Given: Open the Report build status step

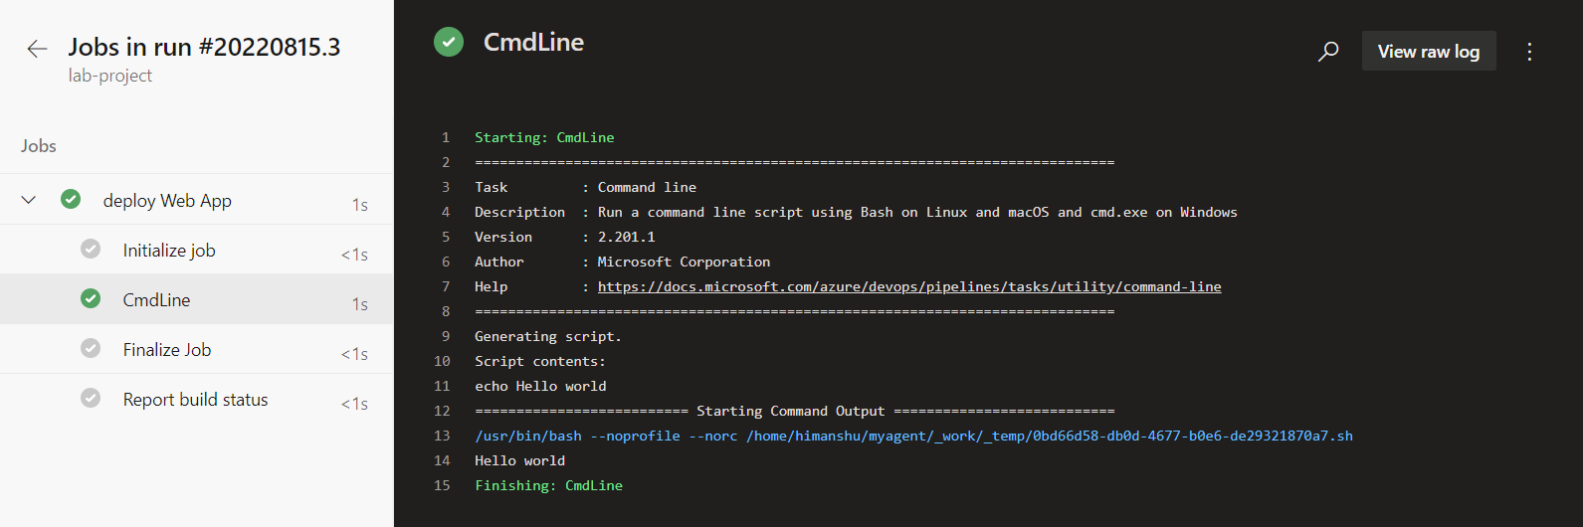Looking at the screenshot, I should pos(196,399).
